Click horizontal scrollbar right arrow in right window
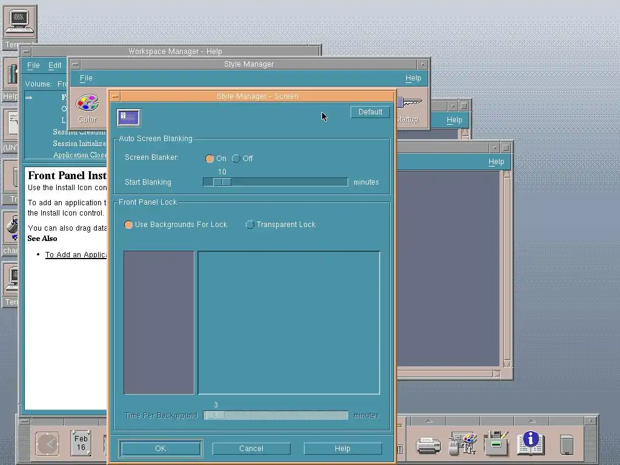This screenshot has width=620, height=465. coord(496,374)
